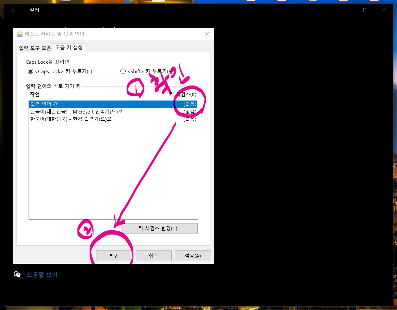Switch to the 입력 도구 모음 tab
397x310 pixels.
point(35,48)
